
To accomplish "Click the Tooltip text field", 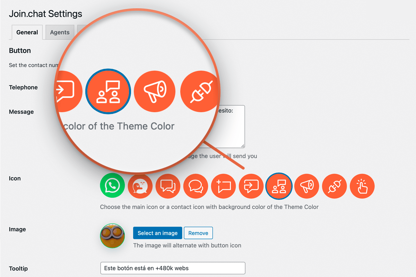I will click(x=173, y=268).
